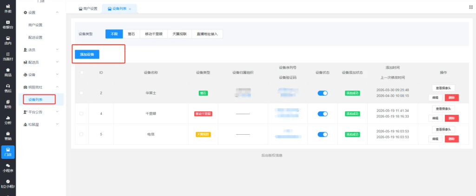Screen dimensions: 476x196
Task: Expand the 设备 menu chevron
Action: point(57,75)
